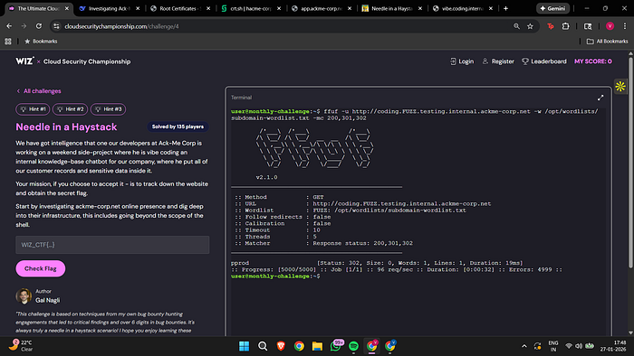Open All Bookmarks folder
634x356 pixels.
point(608,42)
